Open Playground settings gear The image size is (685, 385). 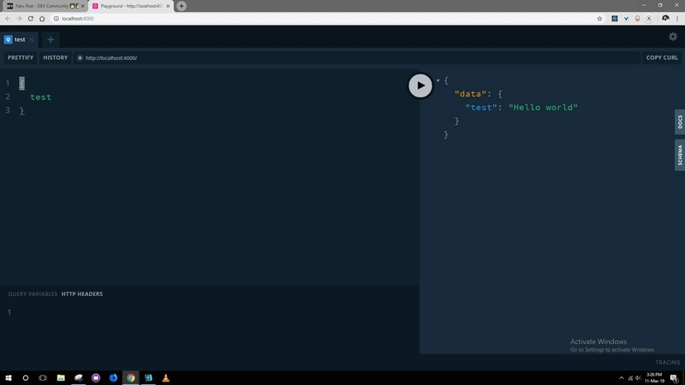click(x=673, y=37)
